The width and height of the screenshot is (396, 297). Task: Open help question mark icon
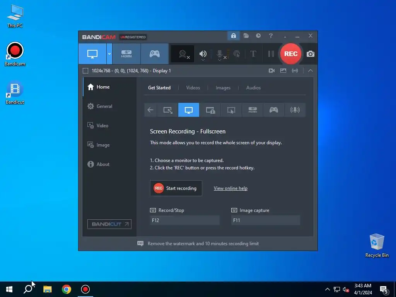(271, 36)
